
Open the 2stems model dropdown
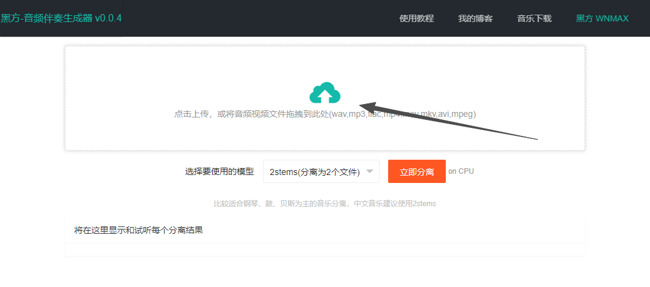(x=315, y=172)
